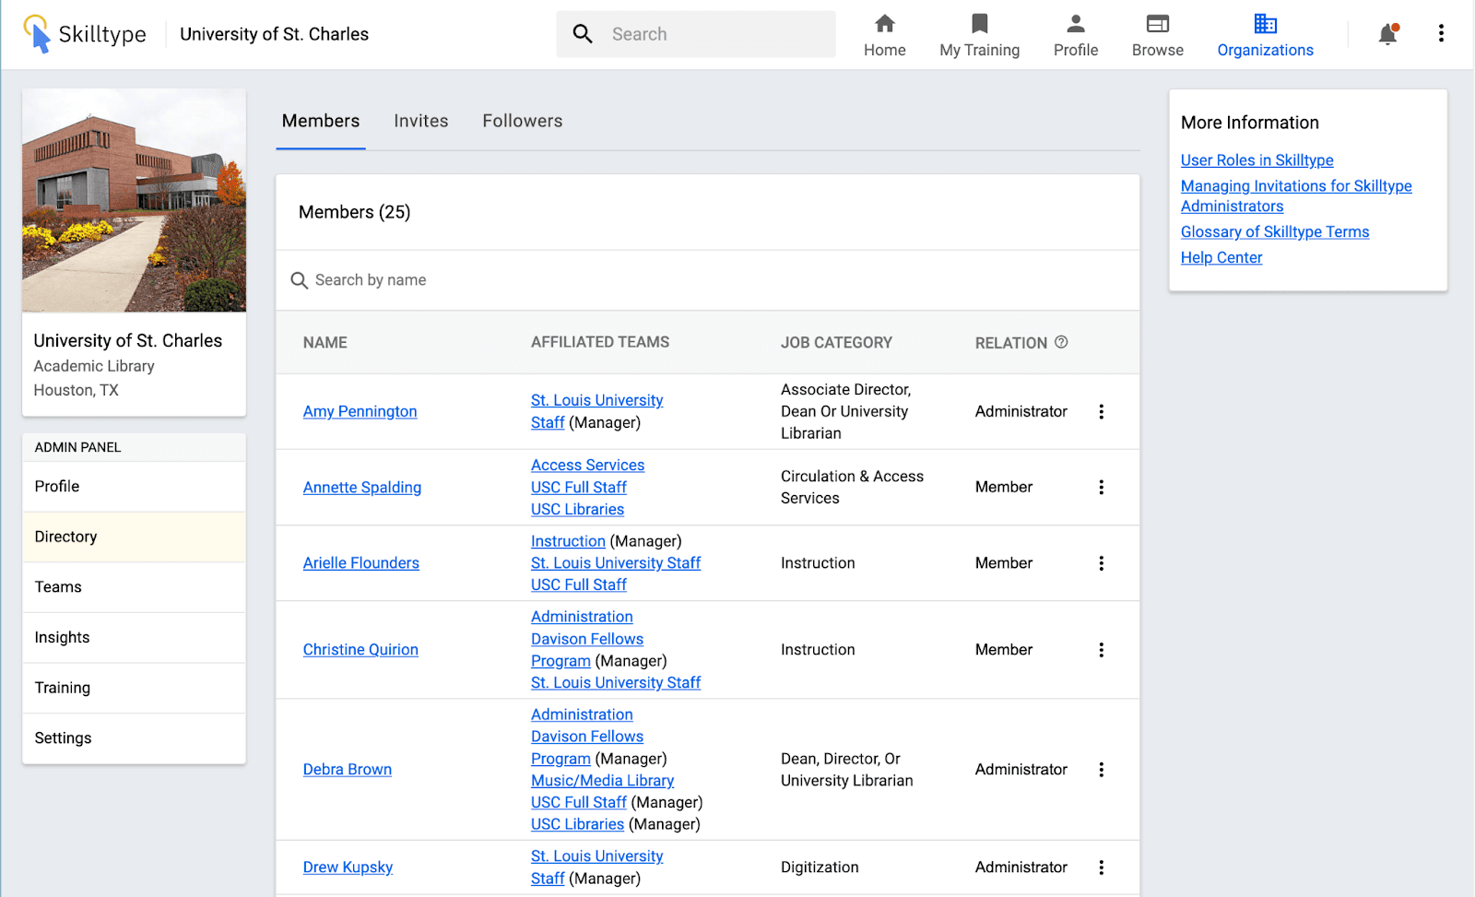This screenshot has height=897, width=1475.
Task: Open Annette Spalding's USC Libraries link
Action: pos(577,510)
